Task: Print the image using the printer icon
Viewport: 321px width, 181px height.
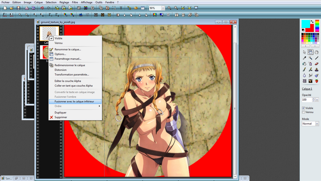Action: pyautogui.click(x=27, y=8)
